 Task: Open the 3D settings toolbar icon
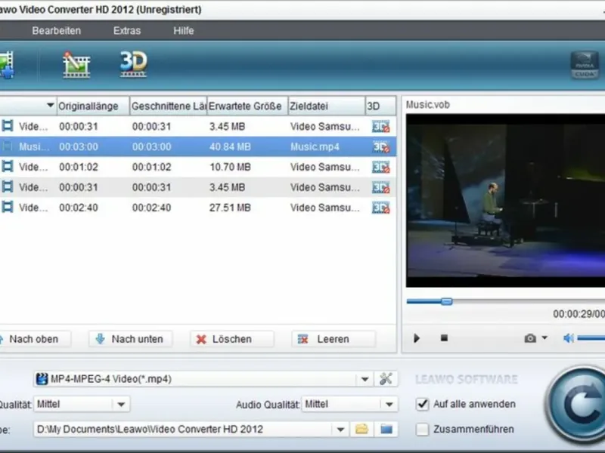[134, 64]
